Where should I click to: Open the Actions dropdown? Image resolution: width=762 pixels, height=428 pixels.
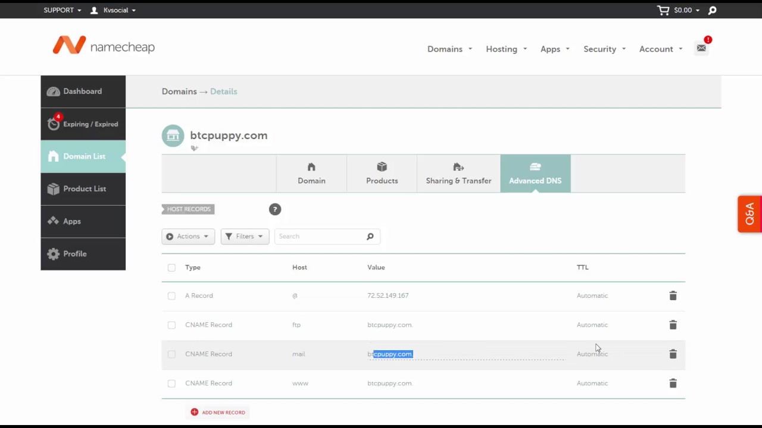188,237
